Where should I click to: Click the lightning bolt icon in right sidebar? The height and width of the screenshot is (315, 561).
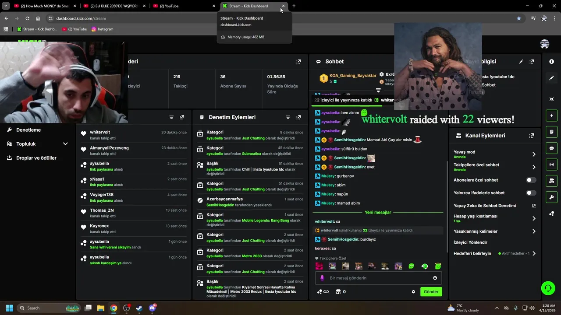pyautogui.click(x=551, y=115)
